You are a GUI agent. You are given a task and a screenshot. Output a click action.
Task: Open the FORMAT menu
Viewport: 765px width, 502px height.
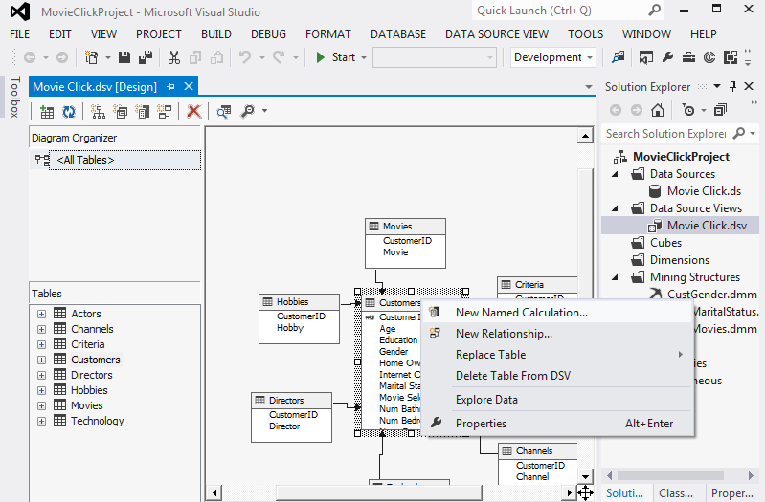tap(327, 34)
